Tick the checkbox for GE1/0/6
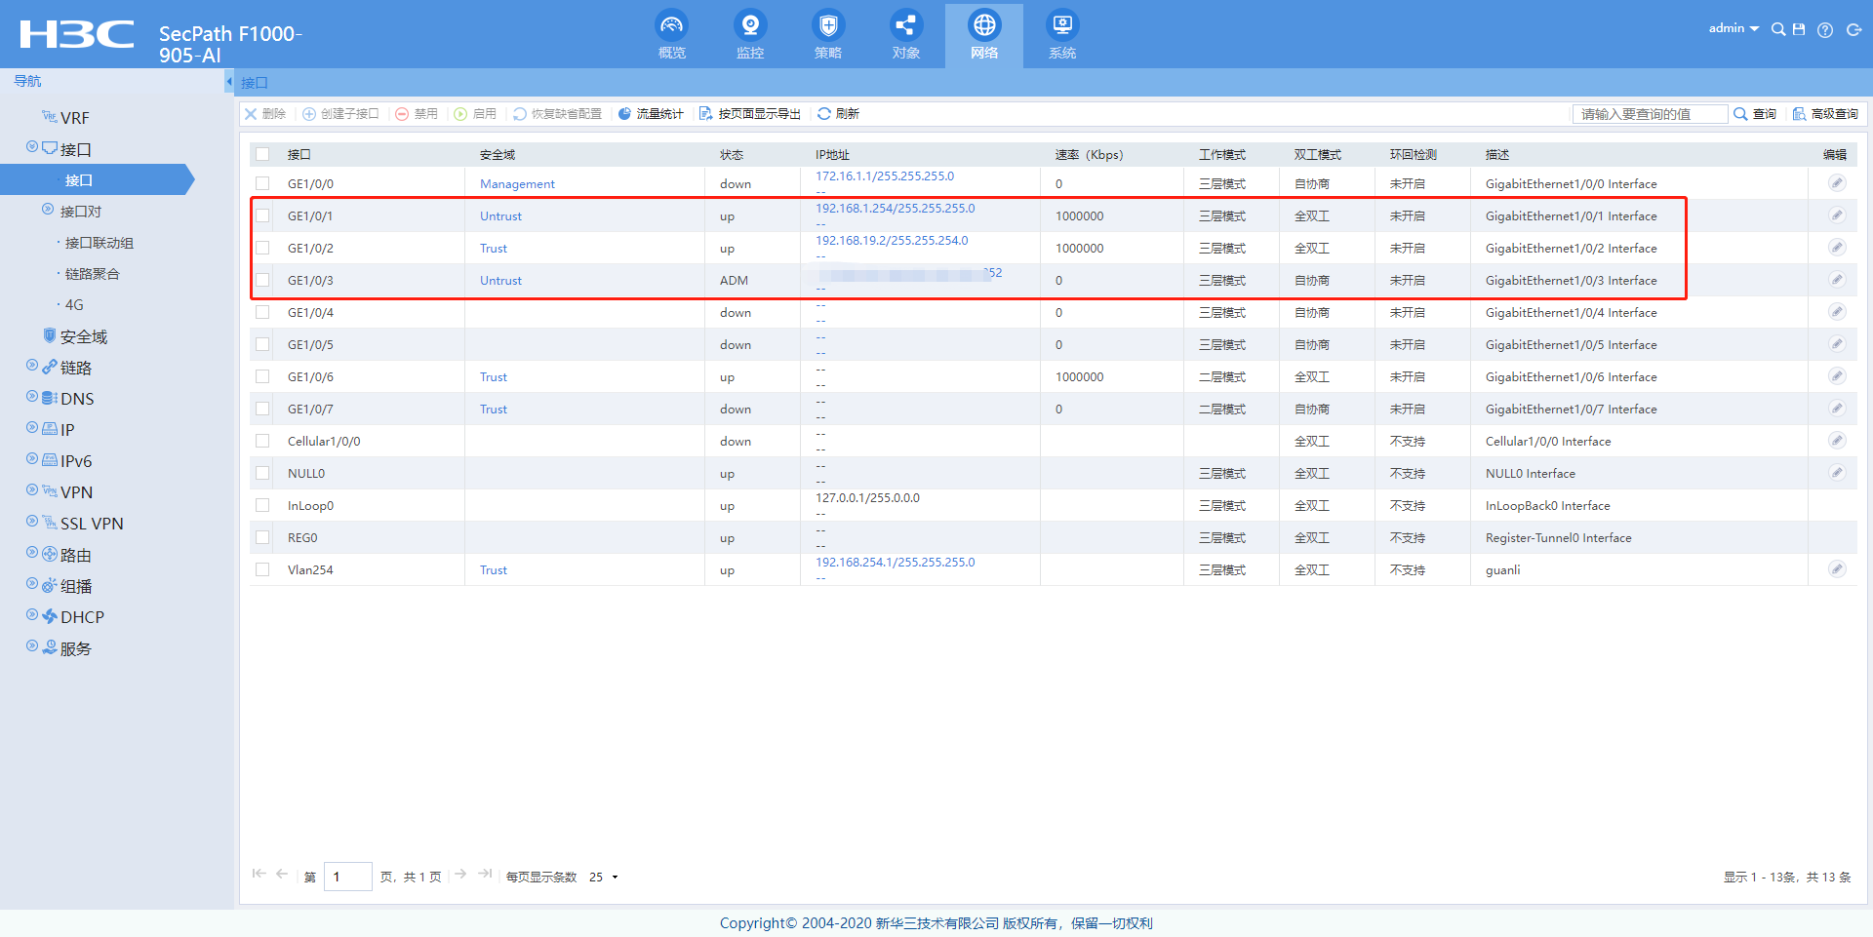 pyautogui.click(x=262, y=376)
